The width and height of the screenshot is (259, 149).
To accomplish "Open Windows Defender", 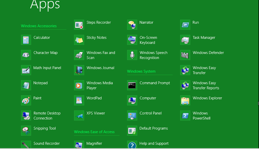I will 208,53.
